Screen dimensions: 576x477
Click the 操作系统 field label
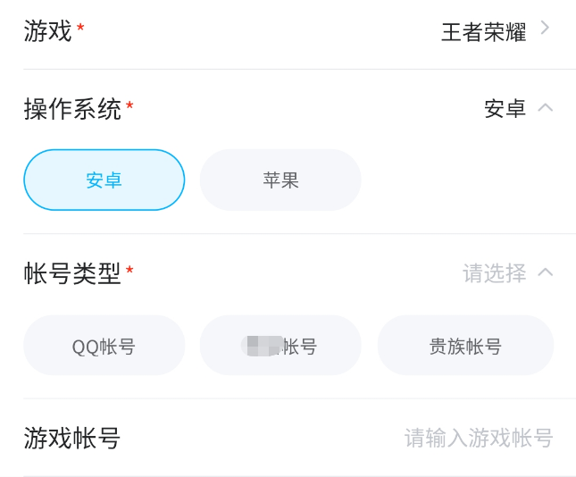pos(72,109)
